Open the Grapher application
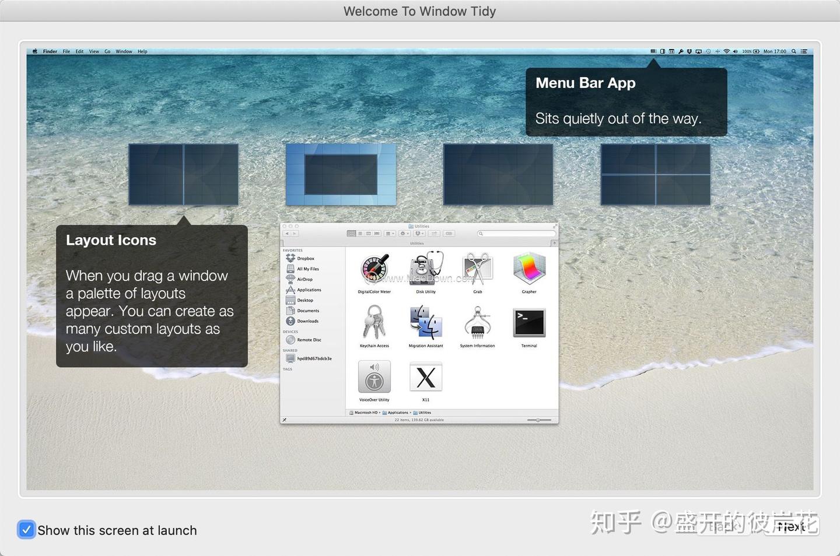Screen dimensions: 840x556 point(528,268)
